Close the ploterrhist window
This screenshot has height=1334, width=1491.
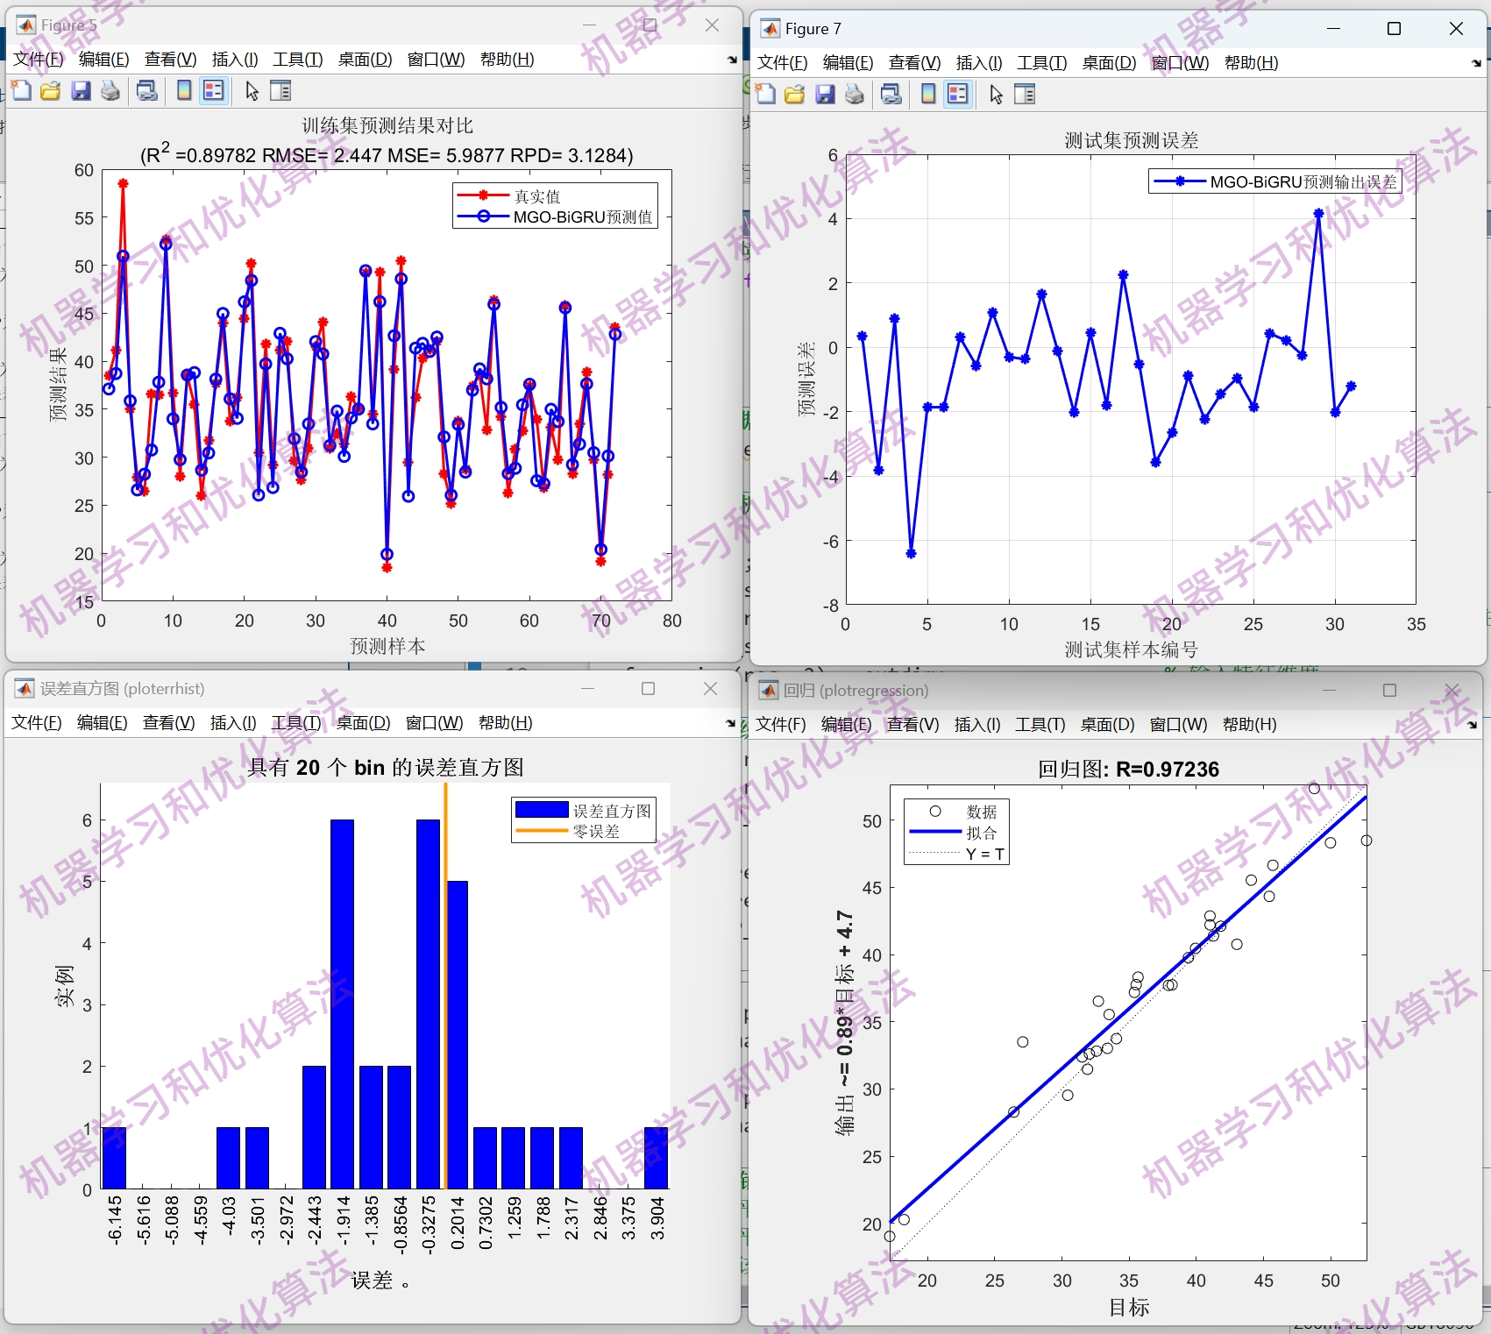711,689
